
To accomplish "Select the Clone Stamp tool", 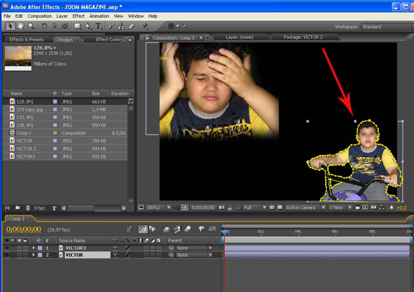I will (120, 27).
